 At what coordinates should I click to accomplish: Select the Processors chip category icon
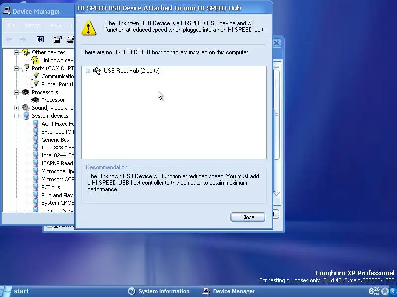(26, 92)
